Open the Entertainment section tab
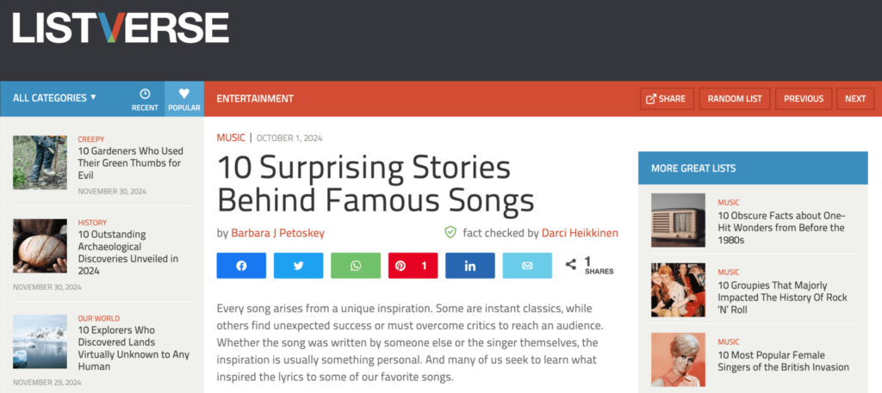 (255, 99)
